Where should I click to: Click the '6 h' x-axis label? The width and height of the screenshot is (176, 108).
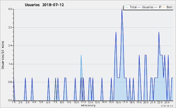tap(48, 102)
